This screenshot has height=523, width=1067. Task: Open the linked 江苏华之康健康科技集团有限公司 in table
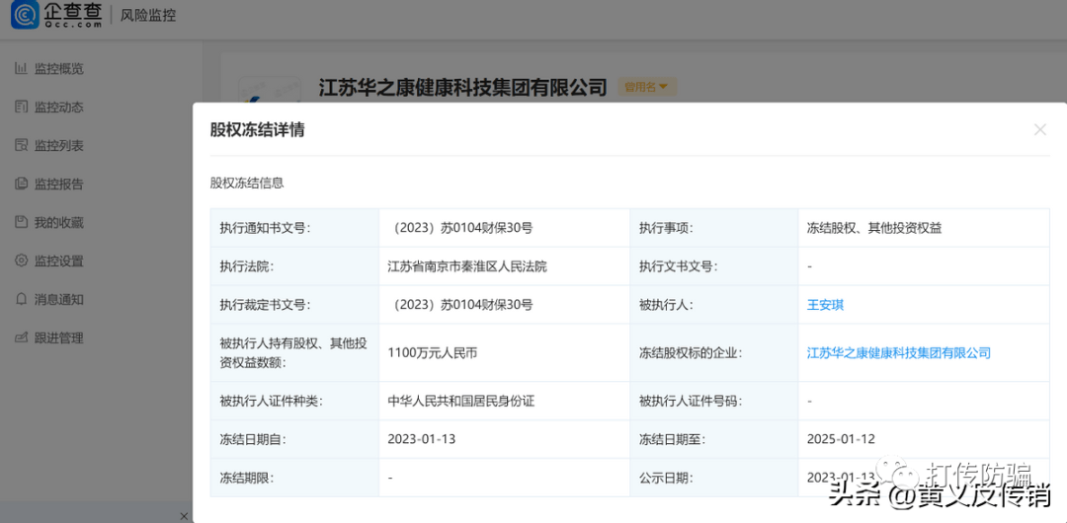click(x=898, y=353)
